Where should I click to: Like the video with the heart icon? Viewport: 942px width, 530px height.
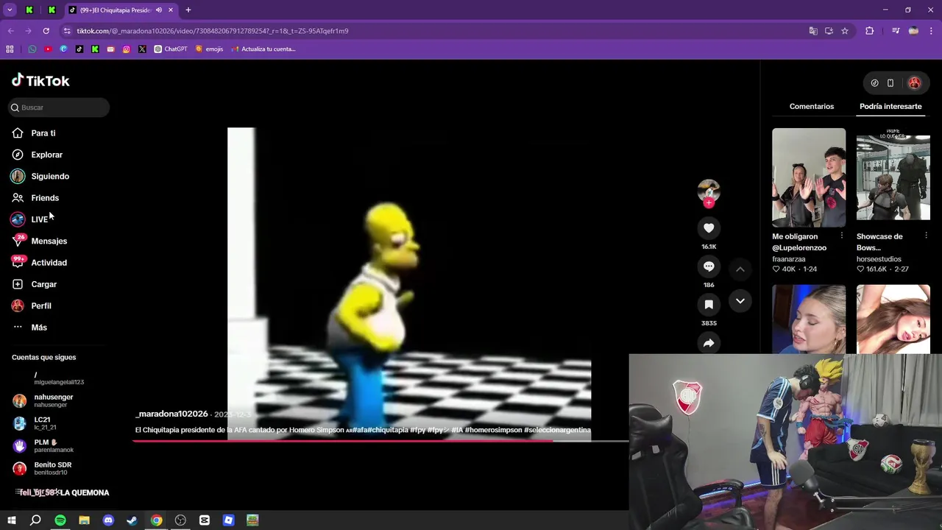pyautogui.click(x=709, y=228)
